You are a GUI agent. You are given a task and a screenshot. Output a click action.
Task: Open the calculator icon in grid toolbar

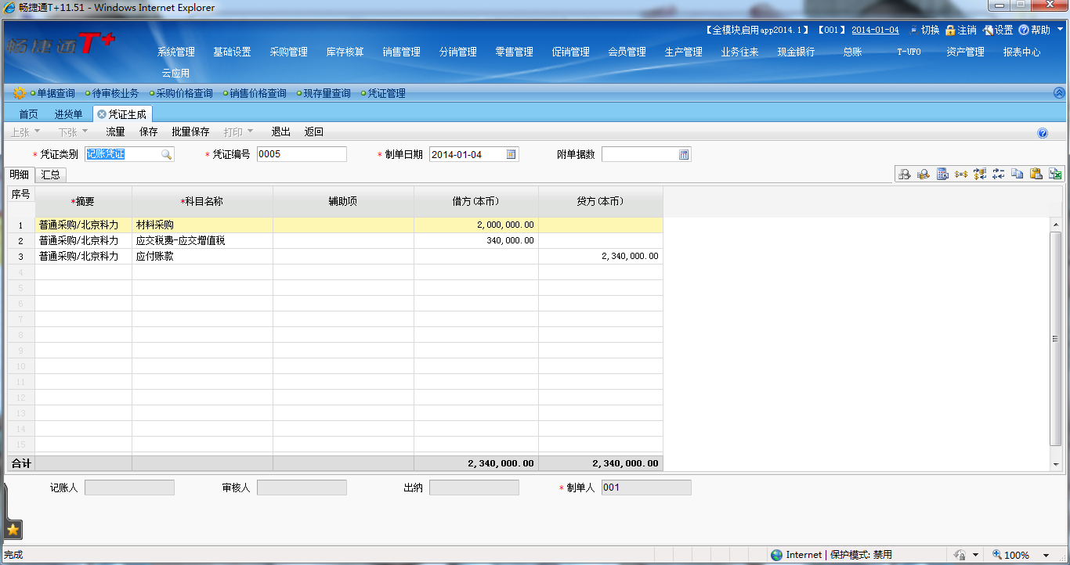coord(942,174)
